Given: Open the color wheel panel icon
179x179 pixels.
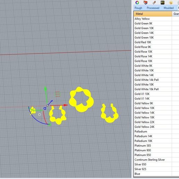Looking at the screenshot, I should (x=137, y=2).
